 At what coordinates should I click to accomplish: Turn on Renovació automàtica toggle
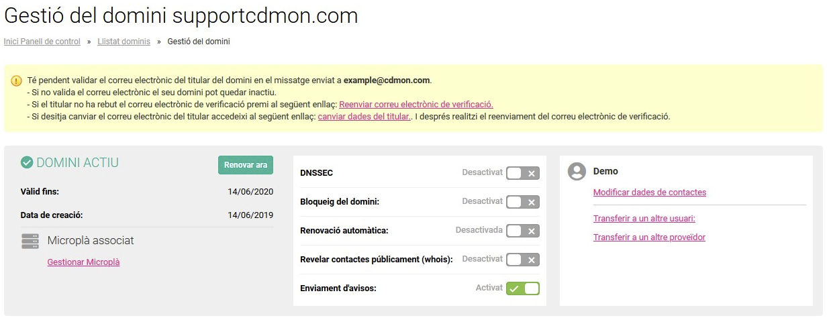click(523, 231)
